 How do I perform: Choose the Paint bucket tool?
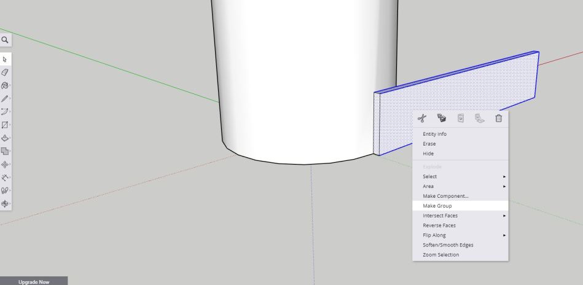6,85
